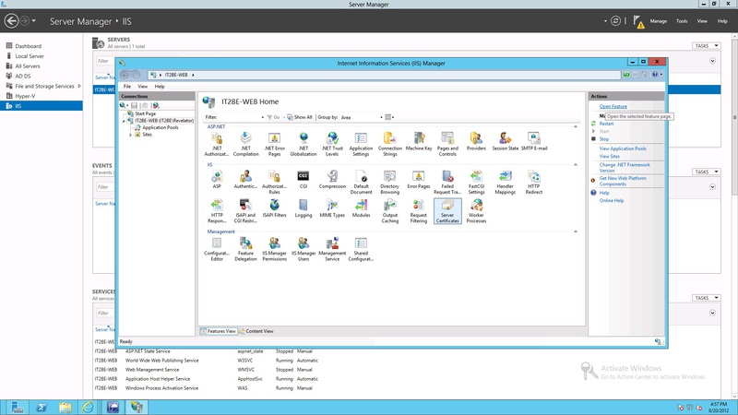738x415 pixels.
Task: Open Configuration Editor icon
Action: point(217,249)
